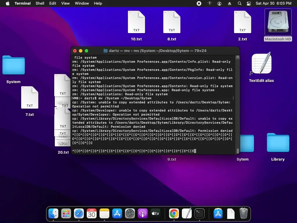Open Launchpad from the Dock

pyautogui.click(x=66, y=213)
